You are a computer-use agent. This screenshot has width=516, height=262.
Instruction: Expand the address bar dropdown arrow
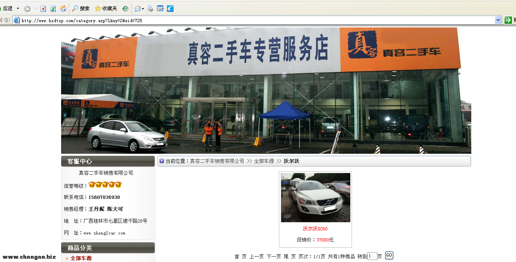click(498, 20)
